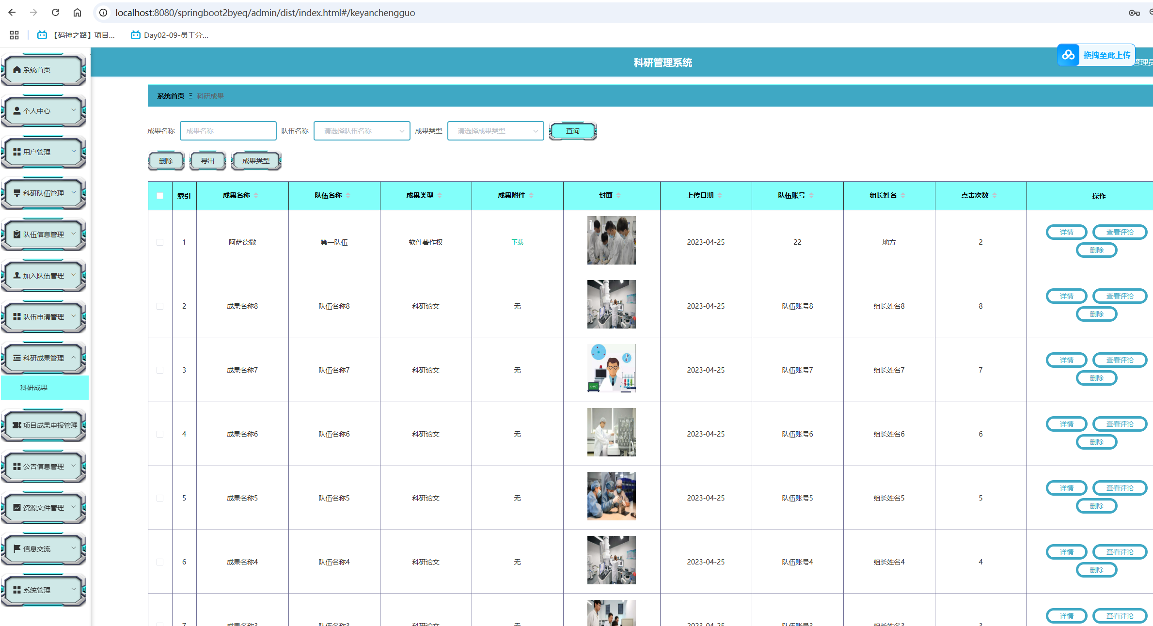Open the 队伍名称 dropdown
Screen dimensions: 1153x626
coord(362,131)
